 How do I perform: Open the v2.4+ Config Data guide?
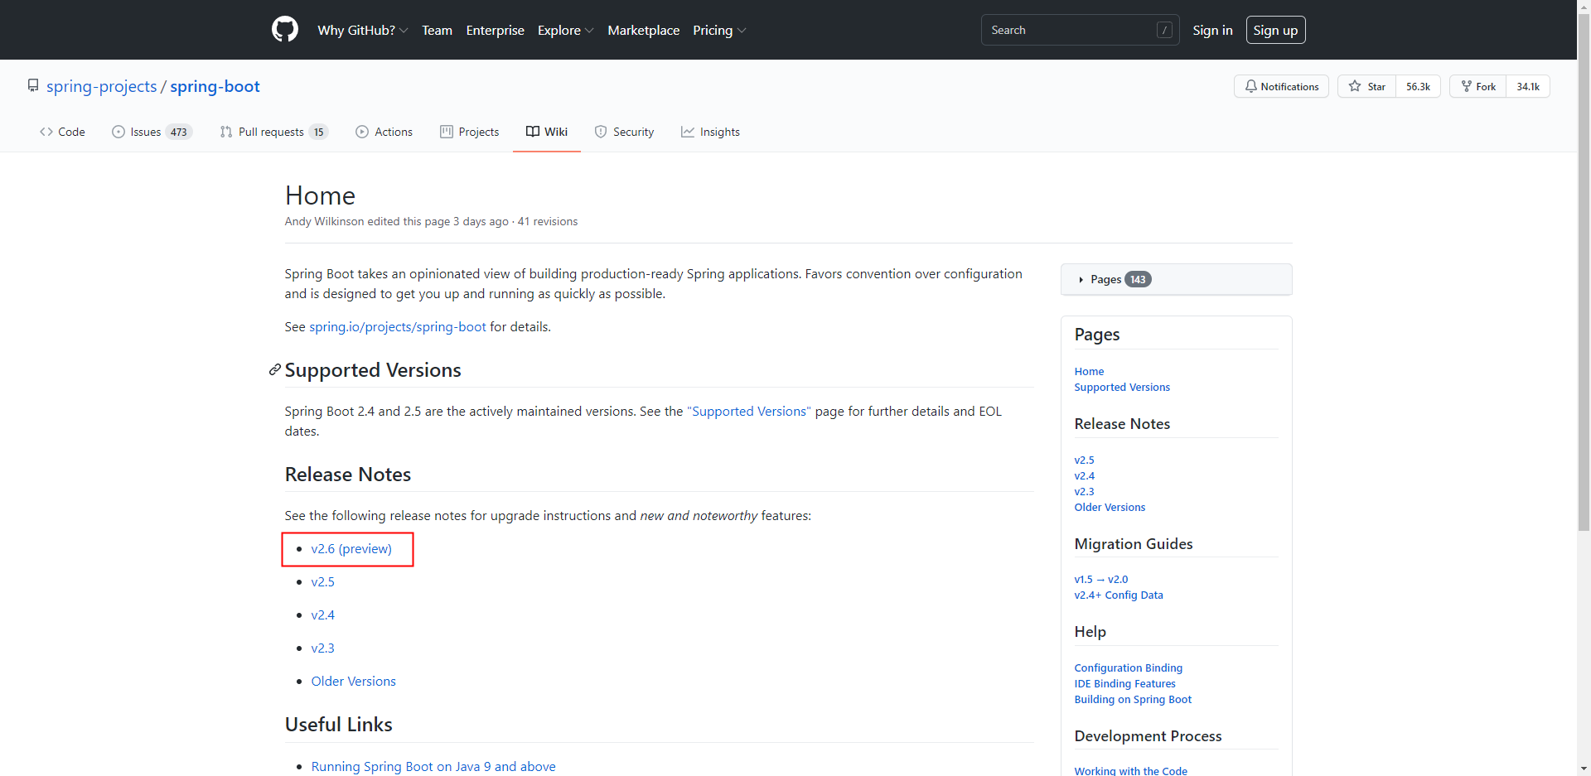coord(1119,595)
